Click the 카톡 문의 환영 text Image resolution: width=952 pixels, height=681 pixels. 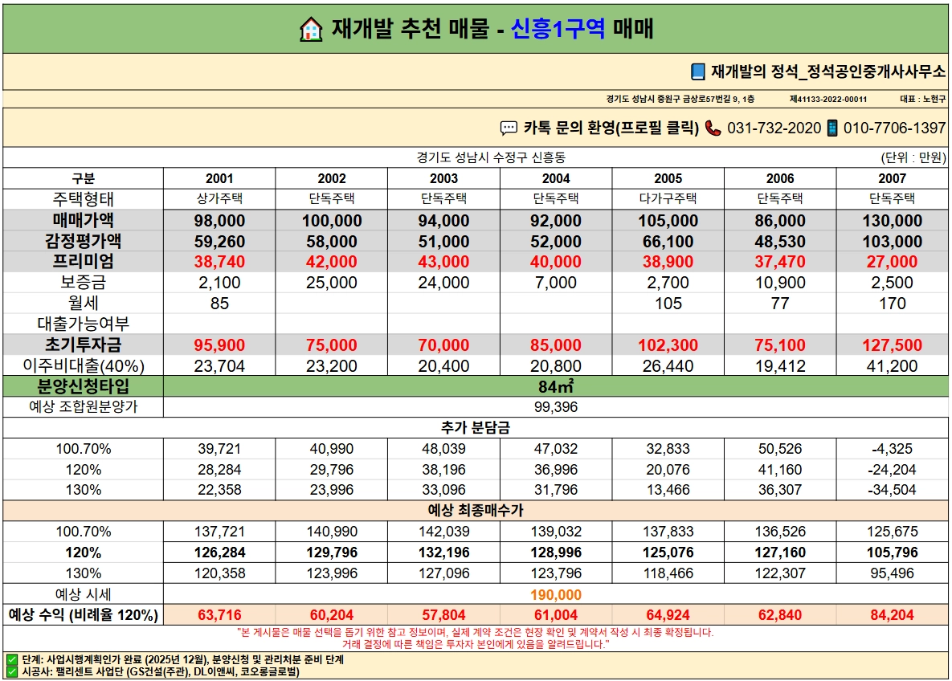pos(611,128)
